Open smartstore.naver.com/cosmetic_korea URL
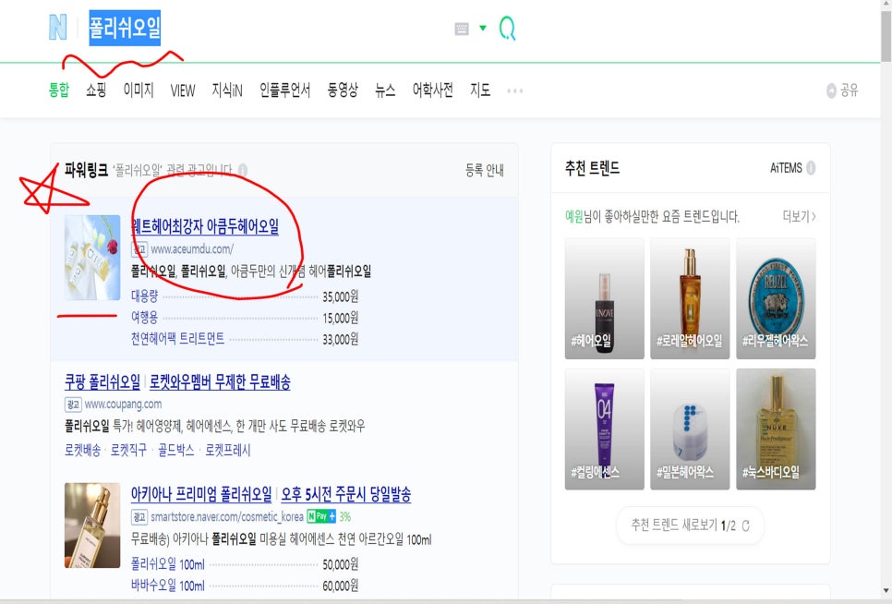 click(226, 516)
